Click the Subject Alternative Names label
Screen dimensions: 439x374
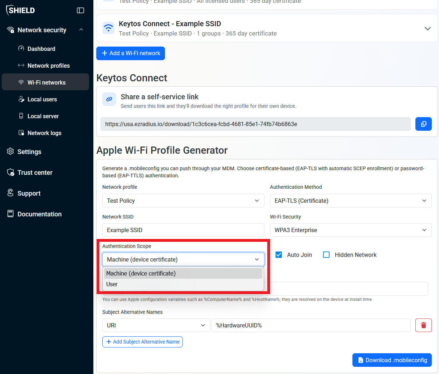pyautogui.click(x=132, y=312)
